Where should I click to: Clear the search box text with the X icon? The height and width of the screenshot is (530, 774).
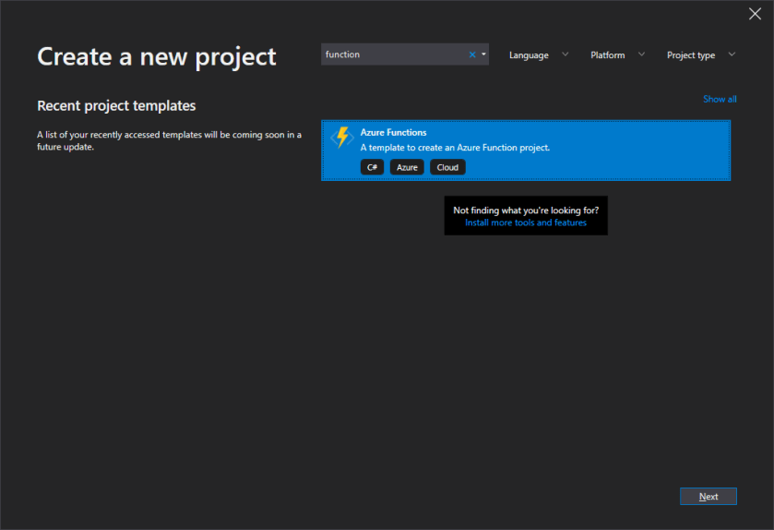click(x=472, y=54)
